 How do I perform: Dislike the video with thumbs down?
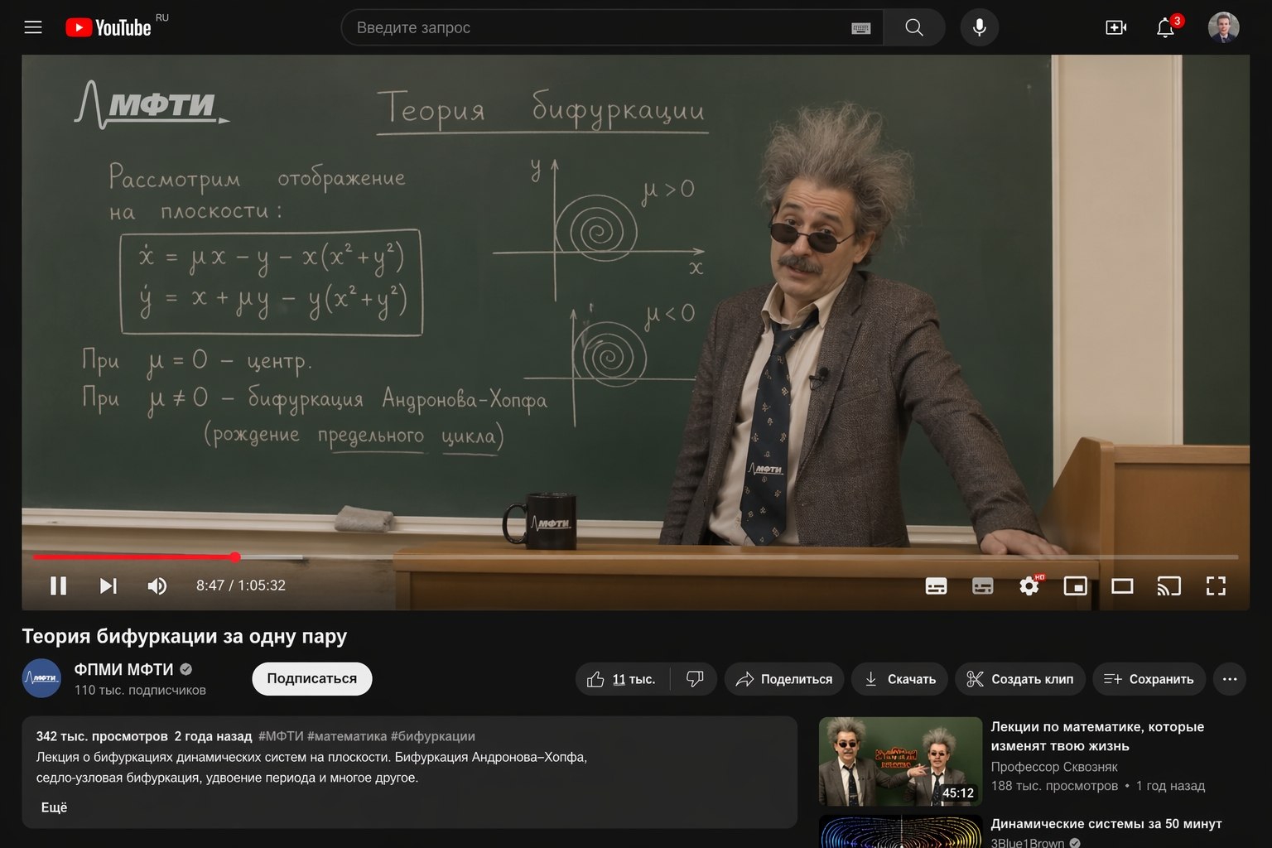(695, 679)
